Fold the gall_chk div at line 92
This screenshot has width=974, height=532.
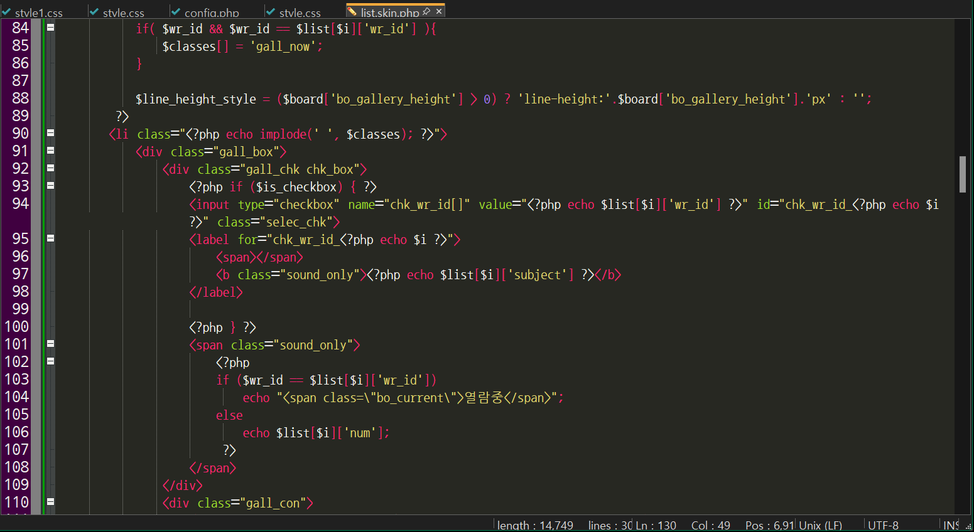point(50,168)
